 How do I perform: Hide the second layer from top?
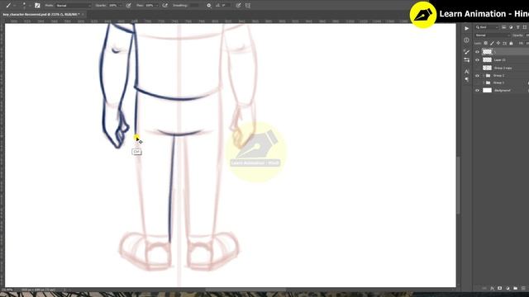[477, 60]
